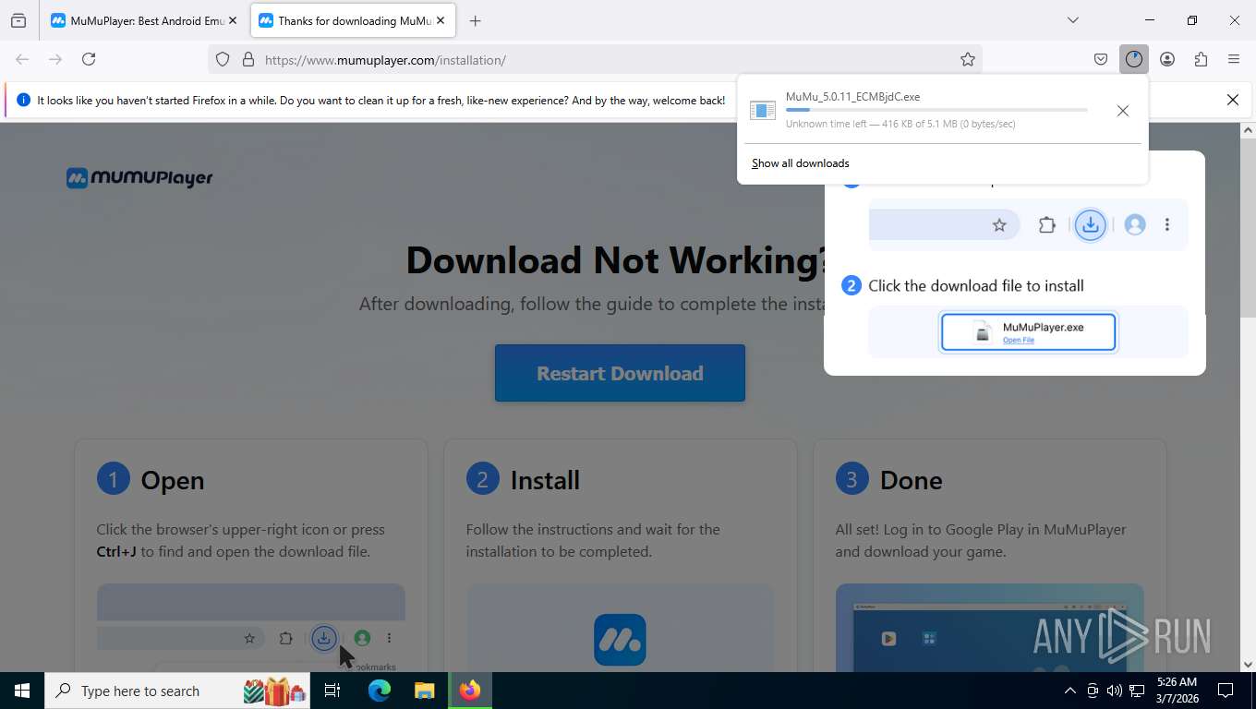Screen dimensions: 1256x709
Task: Dismiss the Firefox refresh notification bar
Action: pos(1233,100)
